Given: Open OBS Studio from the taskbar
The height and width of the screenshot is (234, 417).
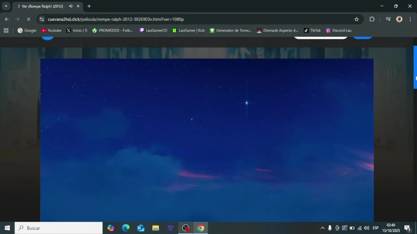Looking at the screenshot, I should (x=185, y=228).
